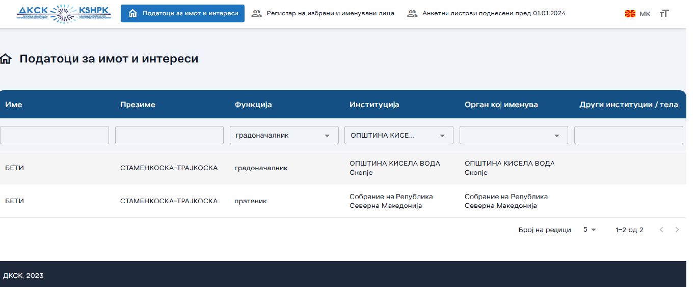Click the Macedonian flag language icon
The image size is (696, 287).
[630, 14]
